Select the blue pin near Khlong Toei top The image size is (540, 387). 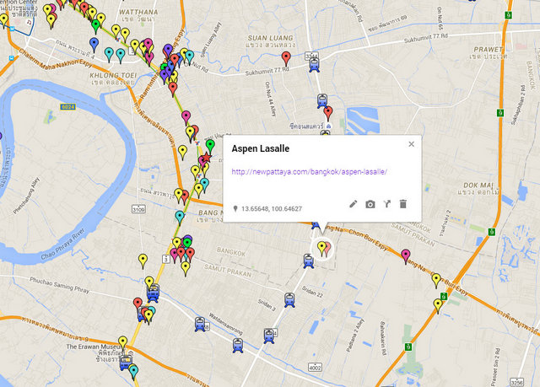click(x=94, y=45)
